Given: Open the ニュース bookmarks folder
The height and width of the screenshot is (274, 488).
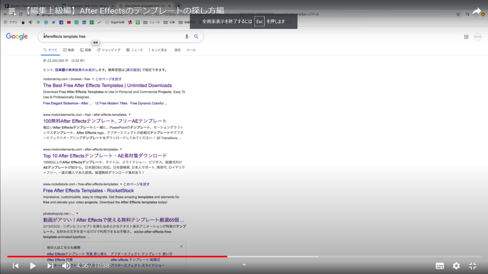Looking at the screenshot, I should click(152, 22).
